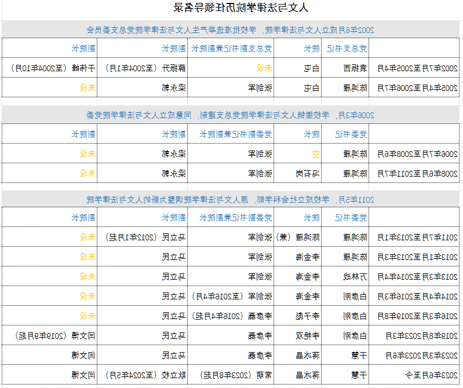
Task: Click the cell 陈鸿雁（兼）
Action: tap(298, 237)
